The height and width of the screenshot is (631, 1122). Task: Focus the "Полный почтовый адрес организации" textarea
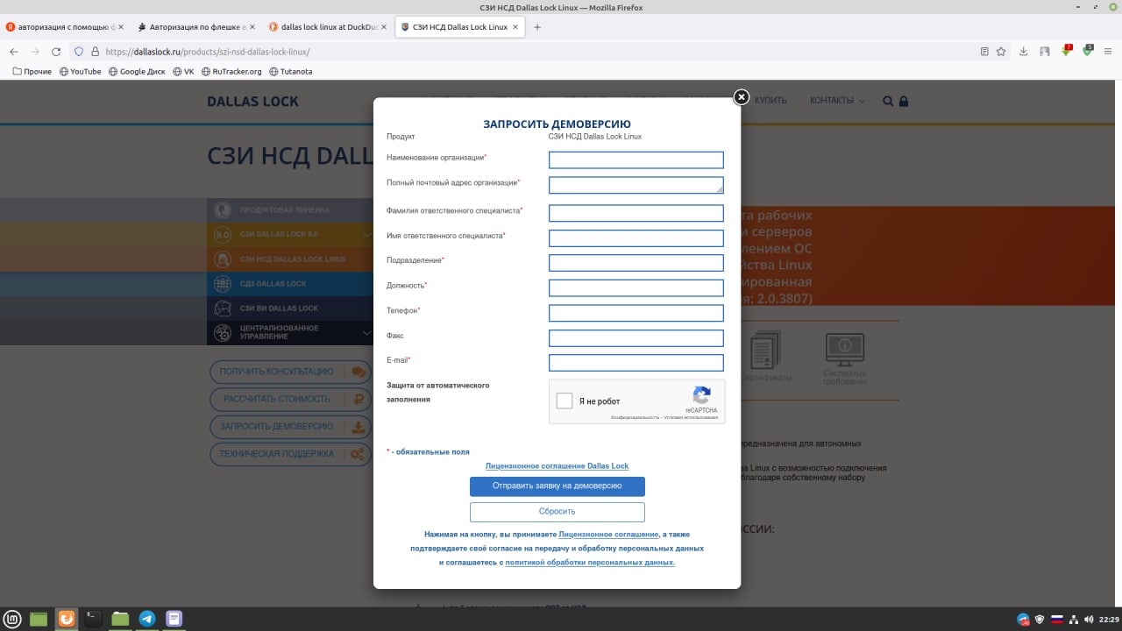[636, 185]
